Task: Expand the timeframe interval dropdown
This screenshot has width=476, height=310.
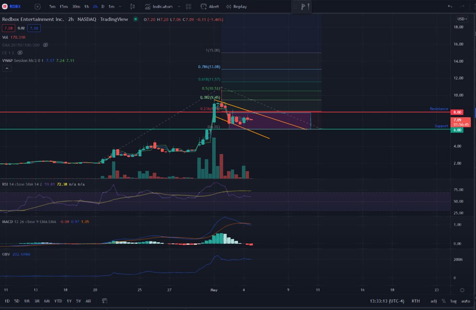Action: pyautogui.click(x=120, y=6)
